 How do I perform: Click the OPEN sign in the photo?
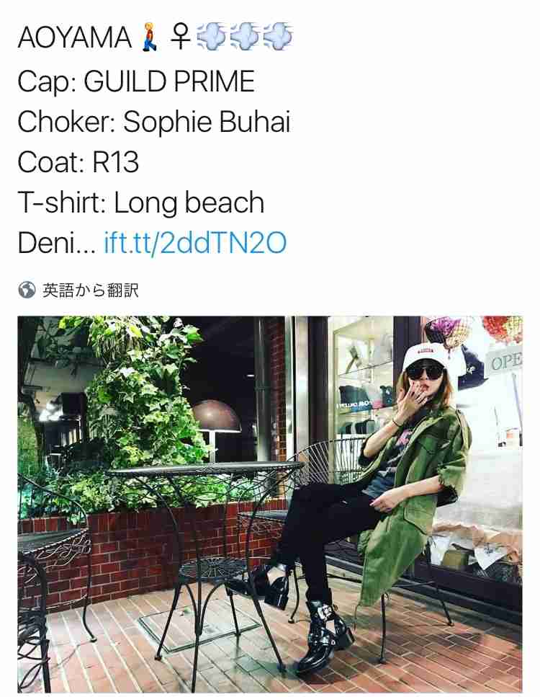pos(503,363)
